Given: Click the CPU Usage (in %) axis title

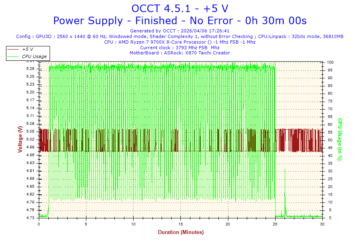Looking at the screenshot, I should 340,140.
